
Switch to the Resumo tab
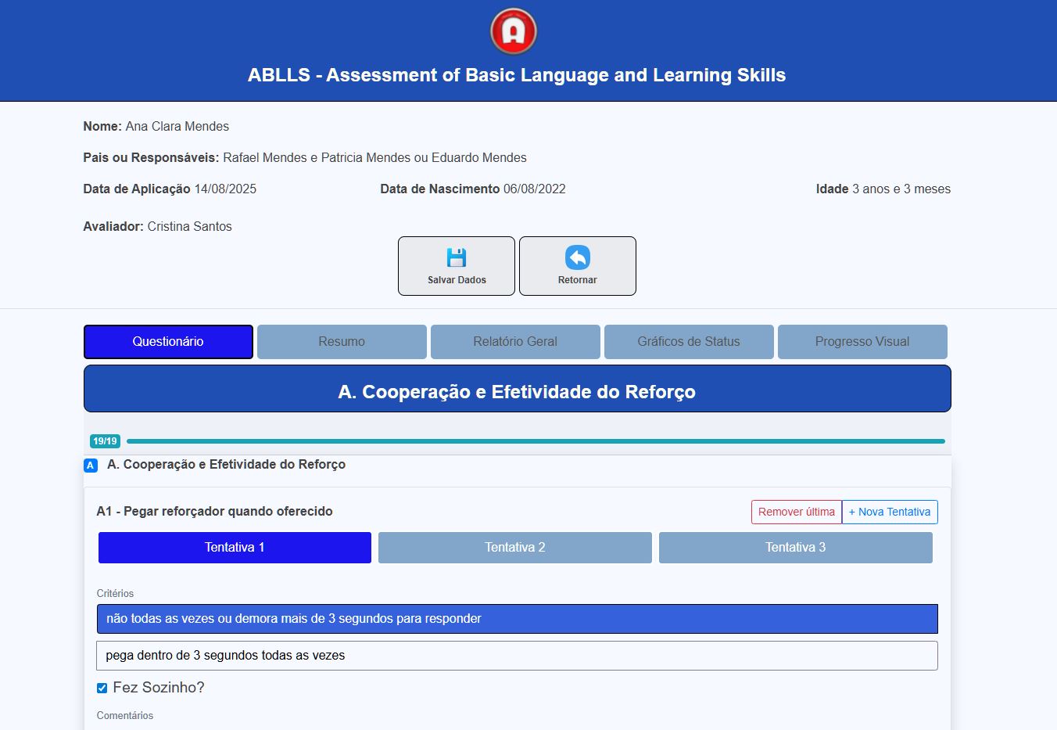[342, 342]
